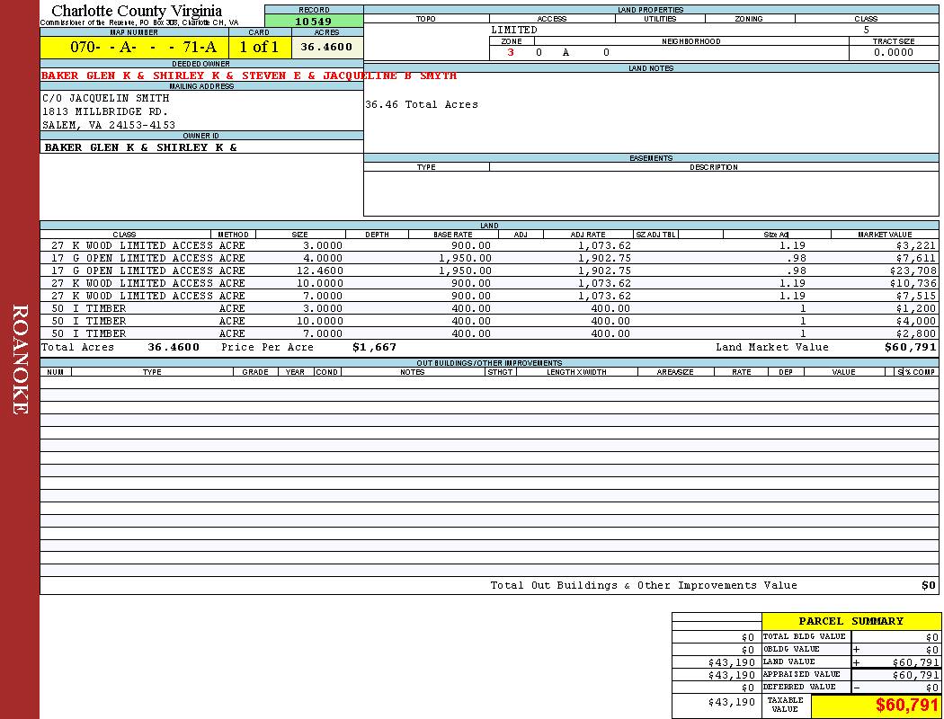The image size is (944, 719).
Task: Select the large red taxable value $60,791
Action: pos(907,706)
